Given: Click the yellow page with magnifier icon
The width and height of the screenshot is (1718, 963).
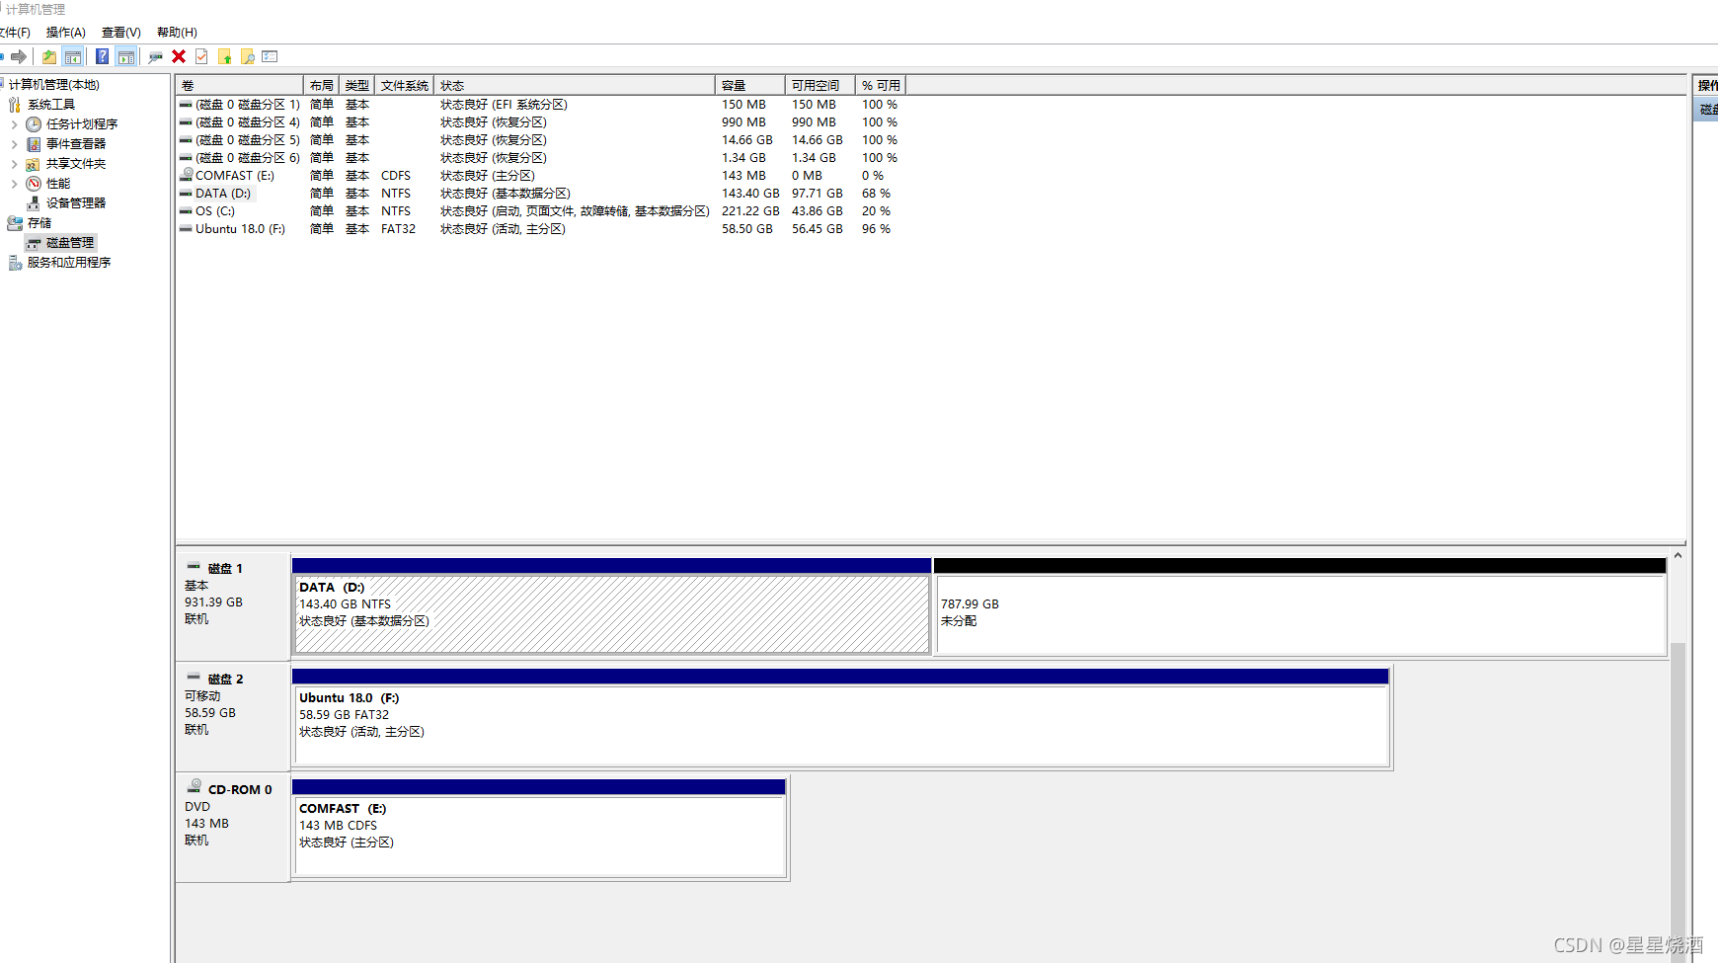Looking at the screenshot, I should coord(248,56).
